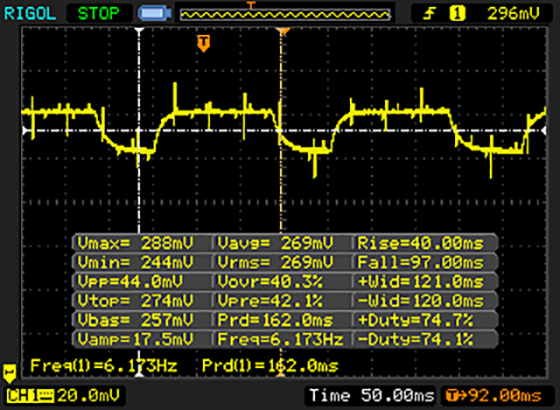Click the 296mV trigger level readout
The height and width of the screenshot is (410, 560).
click(514, 14)
